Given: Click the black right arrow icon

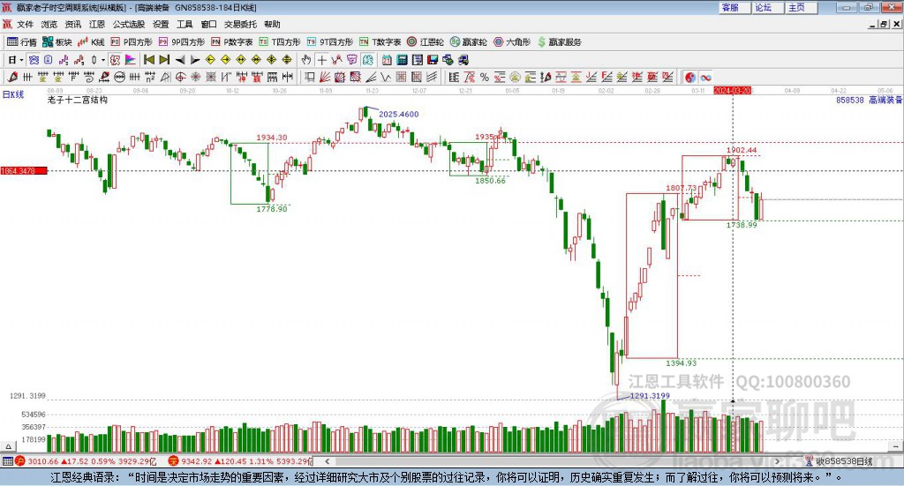Looking at the screenshot, I should [195, 60].
